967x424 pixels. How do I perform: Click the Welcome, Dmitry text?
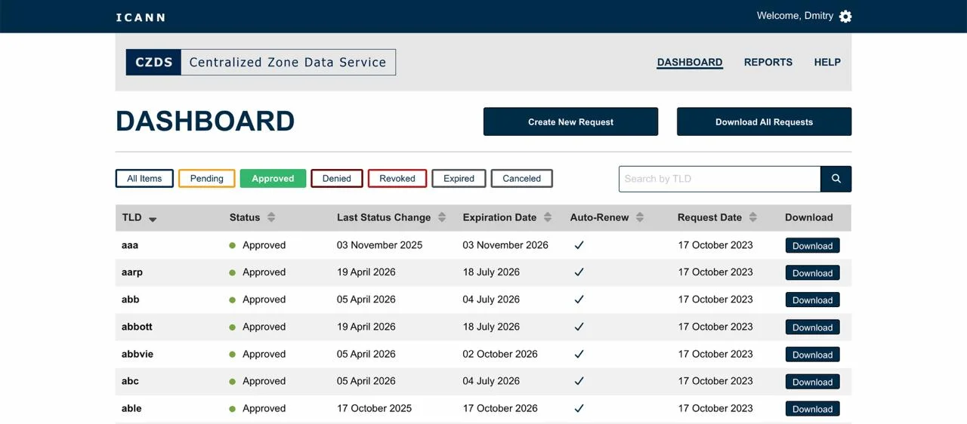(x=795, y=16)
